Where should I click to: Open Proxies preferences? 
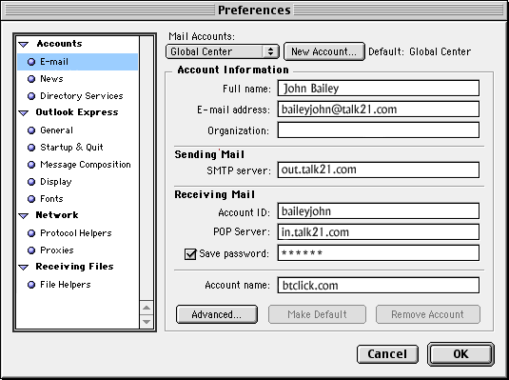point(57,250)
